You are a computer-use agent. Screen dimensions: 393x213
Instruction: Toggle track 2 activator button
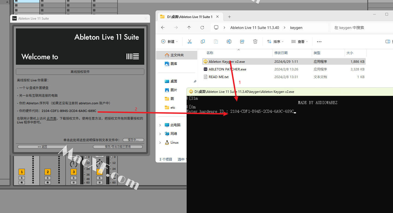point(48,172)
